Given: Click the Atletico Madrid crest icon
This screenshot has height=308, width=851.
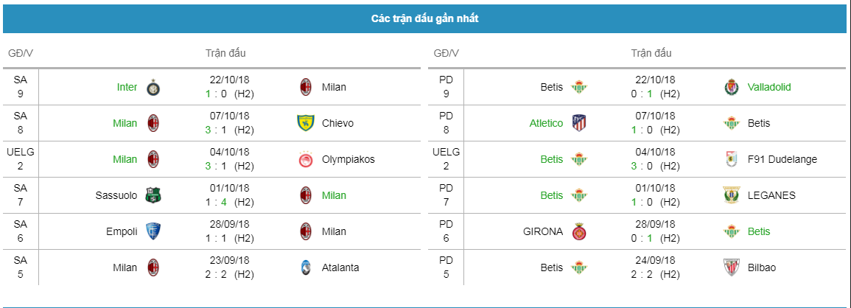Looking at the screenshot, I should click(579, 123).
